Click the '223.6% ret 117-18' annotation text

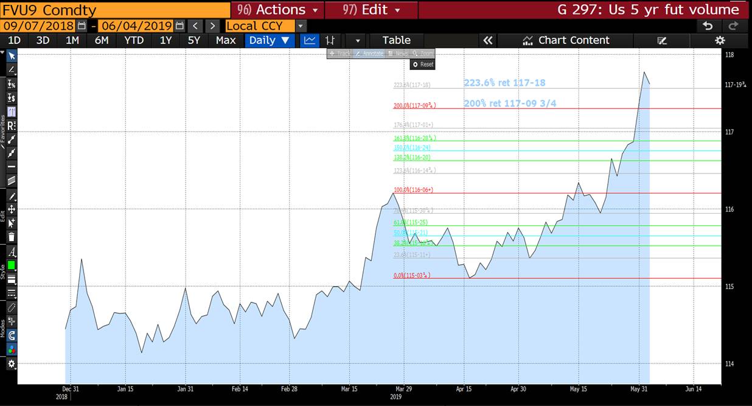pyautogui.click(x=504, y=83)
